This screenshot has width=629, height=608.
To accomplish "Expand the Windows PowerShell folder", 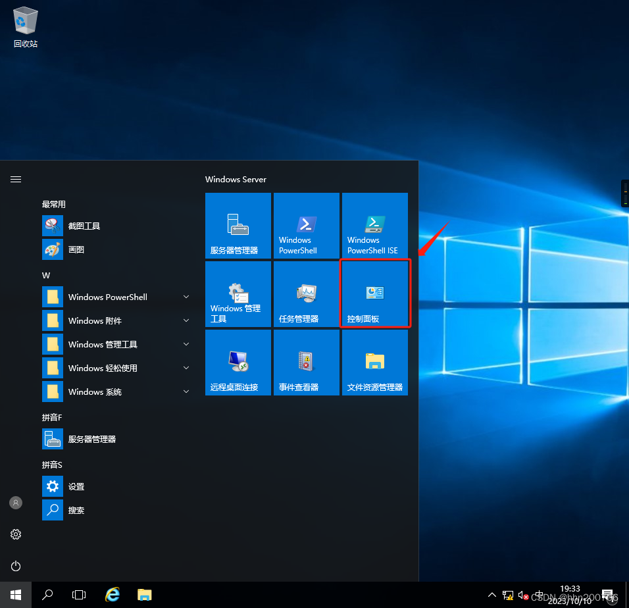I will tap(116, 297).
